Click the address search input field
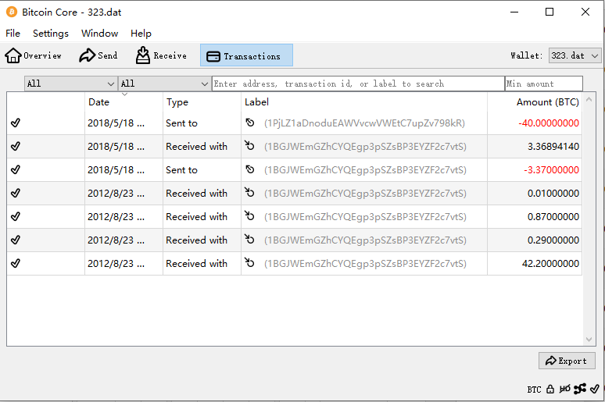This screenshot has height=402, width=605. point(358,84)
